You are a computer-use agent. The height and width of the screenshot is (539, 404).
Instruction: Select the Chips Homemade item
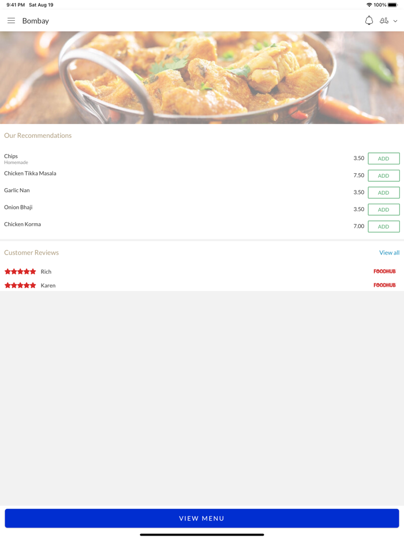(16, 159)
